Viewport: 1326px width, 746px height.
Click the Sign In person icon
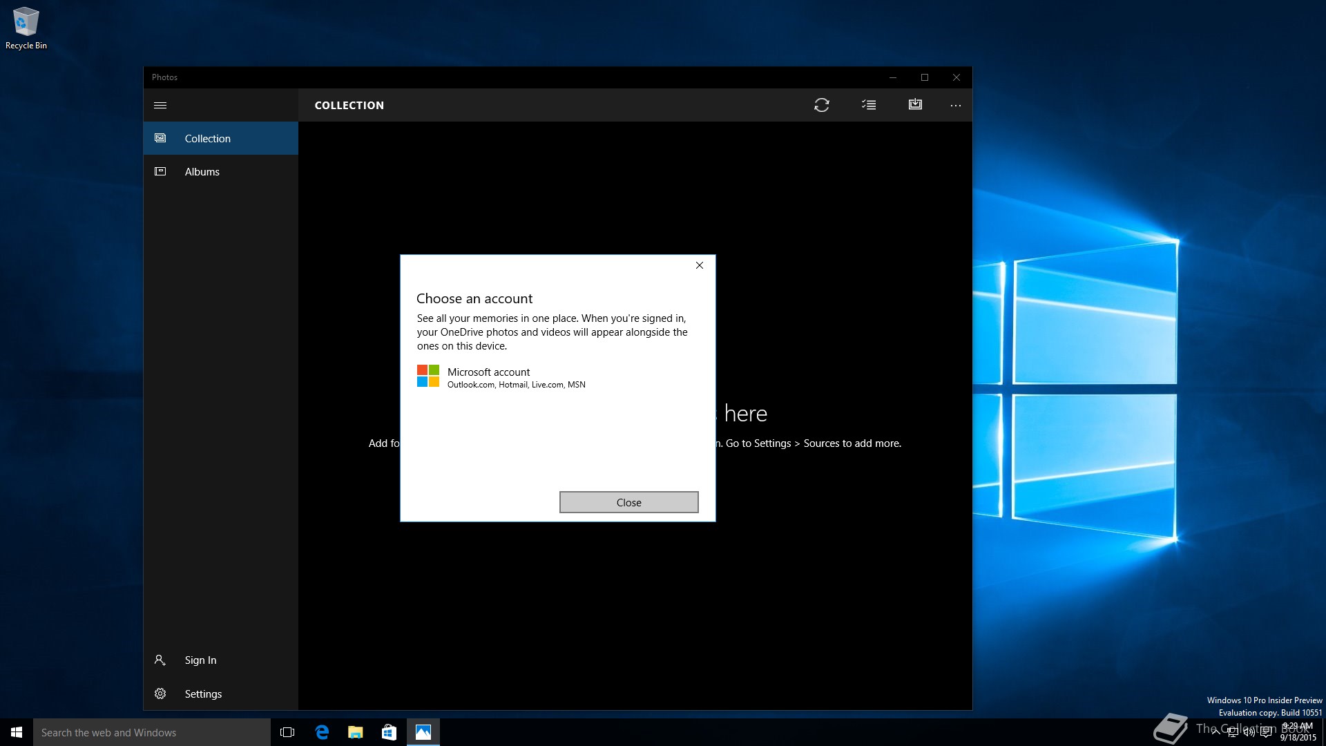click(160, 660)
